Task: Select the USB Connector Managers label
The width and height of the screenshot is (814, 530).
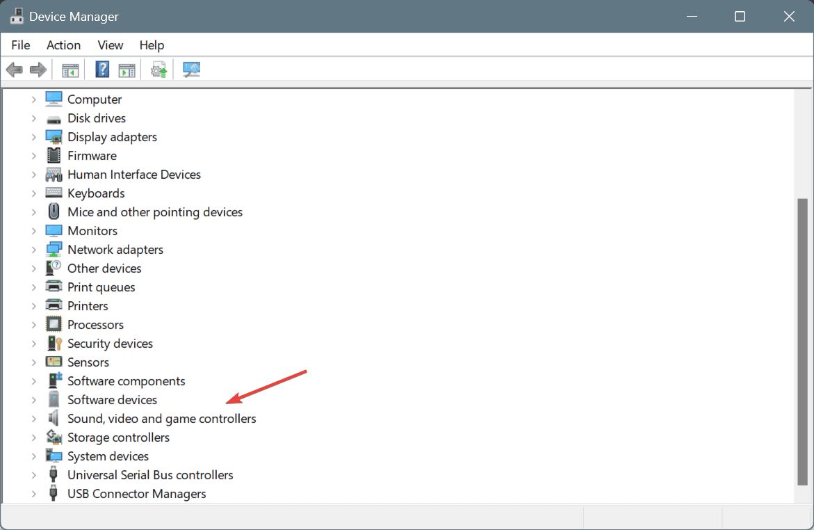Action: [136, 494]
